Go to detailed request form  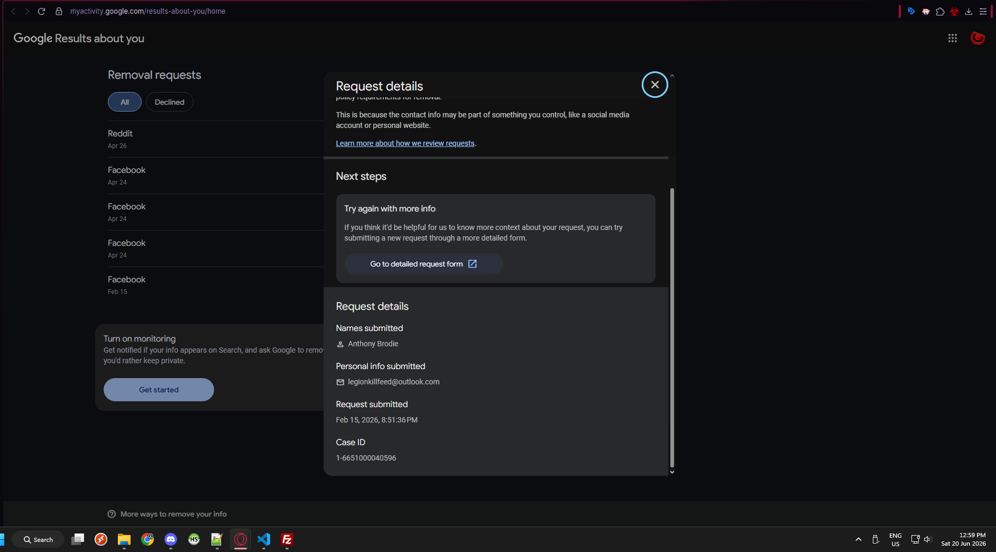pyautogui.click(x=423, y=264)
